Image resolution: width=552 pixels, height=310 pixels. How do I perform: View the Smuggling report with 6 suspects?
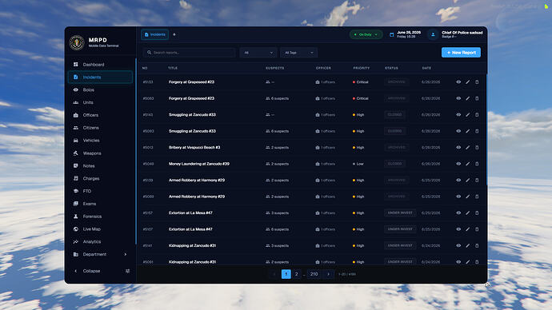click(458, 131)
